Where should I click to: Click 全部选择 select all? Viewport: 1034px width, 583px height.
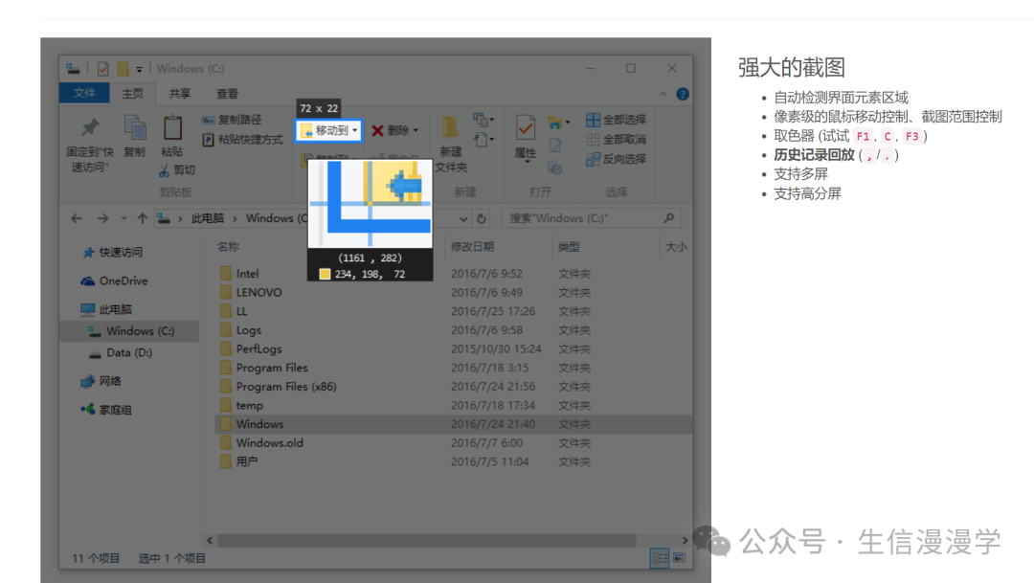click(616, 120)
